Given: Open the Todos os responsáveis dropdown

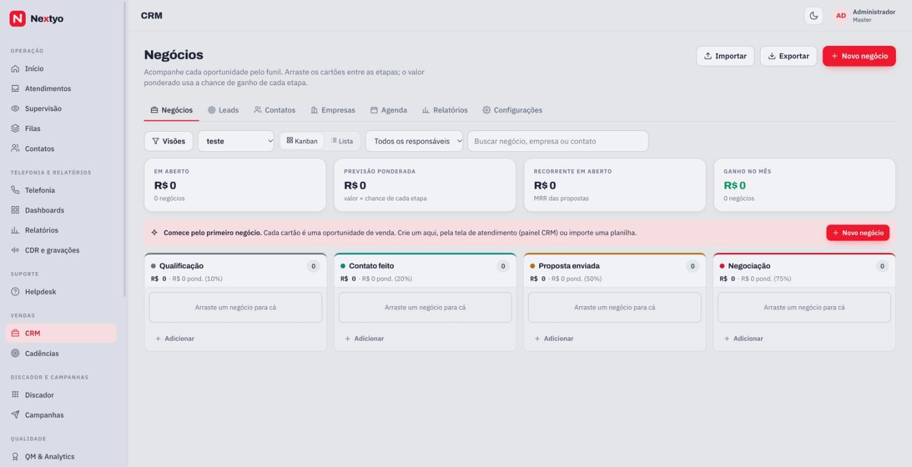Looking at the screenshot, I should tap(415, 141).
